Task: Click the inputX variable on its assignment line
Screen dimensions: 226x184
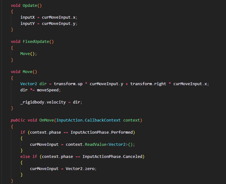Action: tap(28, 17)
